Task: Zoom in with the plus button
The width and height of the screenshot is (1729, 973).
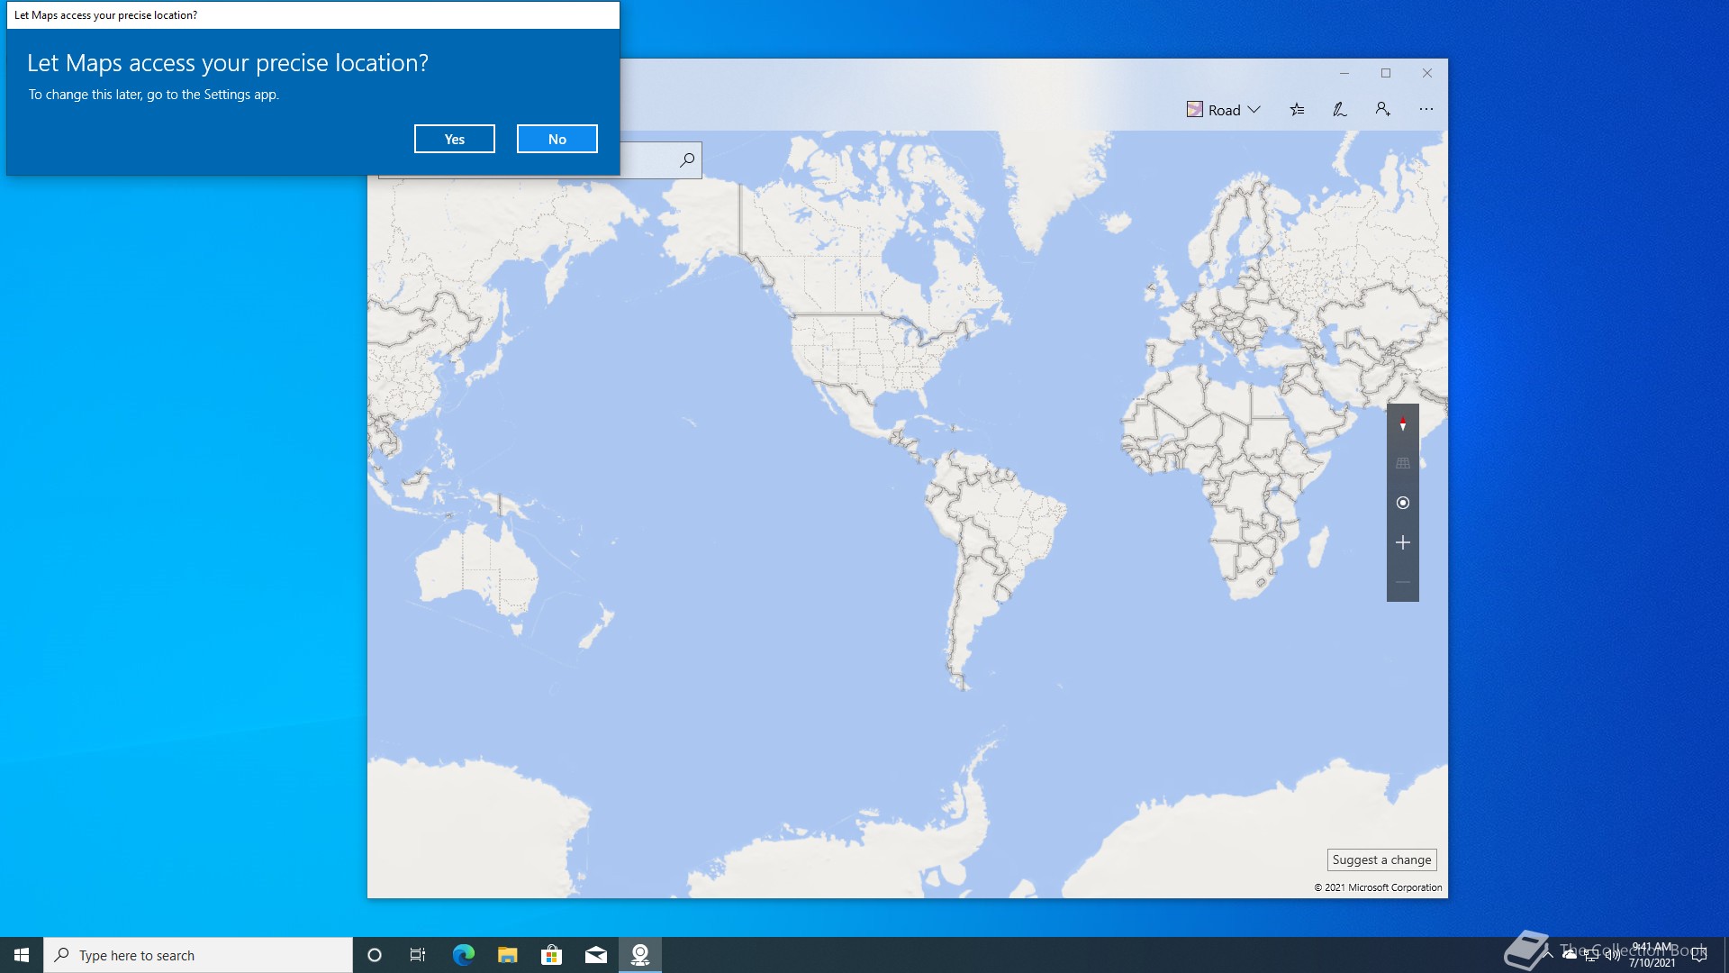Action: (1402, 542)
